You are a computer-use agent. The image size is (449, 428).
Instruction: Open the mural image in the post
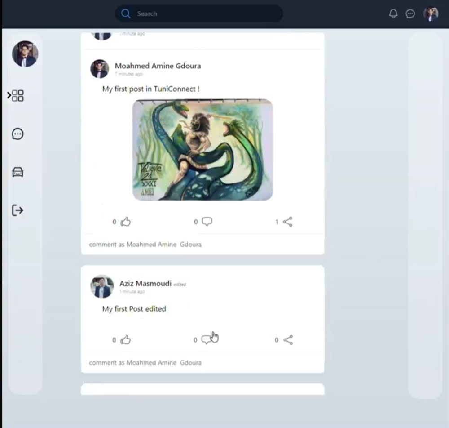202,150
